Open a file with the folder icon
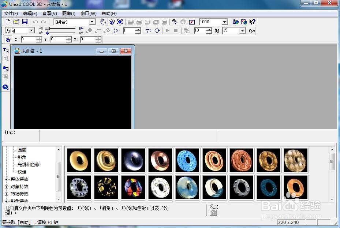The width and height of the screenshot is (340, 228). point(16,22)
